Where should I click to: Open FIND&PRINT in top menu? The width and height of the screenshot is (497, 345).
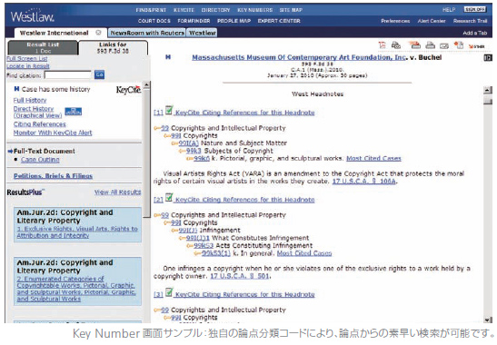(x=151, y=10)
